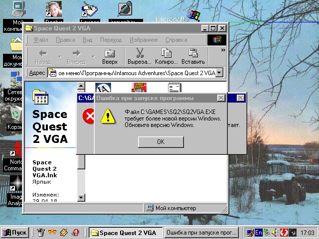Click the Вырезать scissors icon
This screenshot has width=319, height=239.
coord(140,53)
